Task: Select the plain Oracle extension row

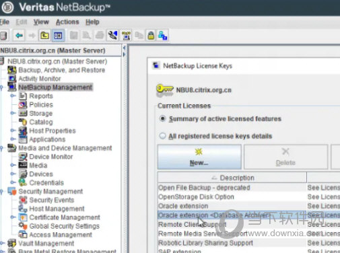Action: tap(232, 206)
